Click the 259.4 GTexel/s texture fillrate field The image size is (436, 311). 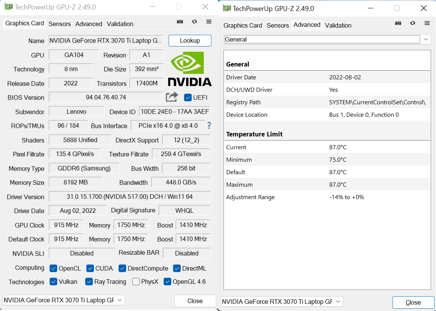181,154
